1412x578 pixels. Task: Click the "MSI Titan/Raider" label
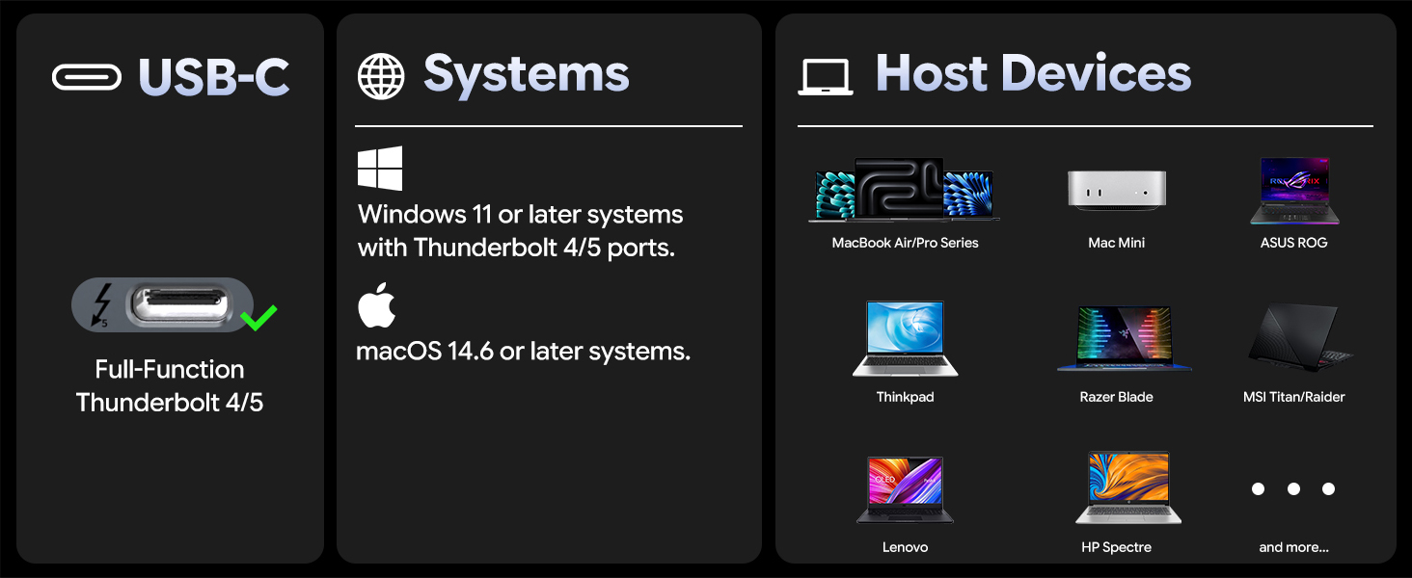(1293, 397)
